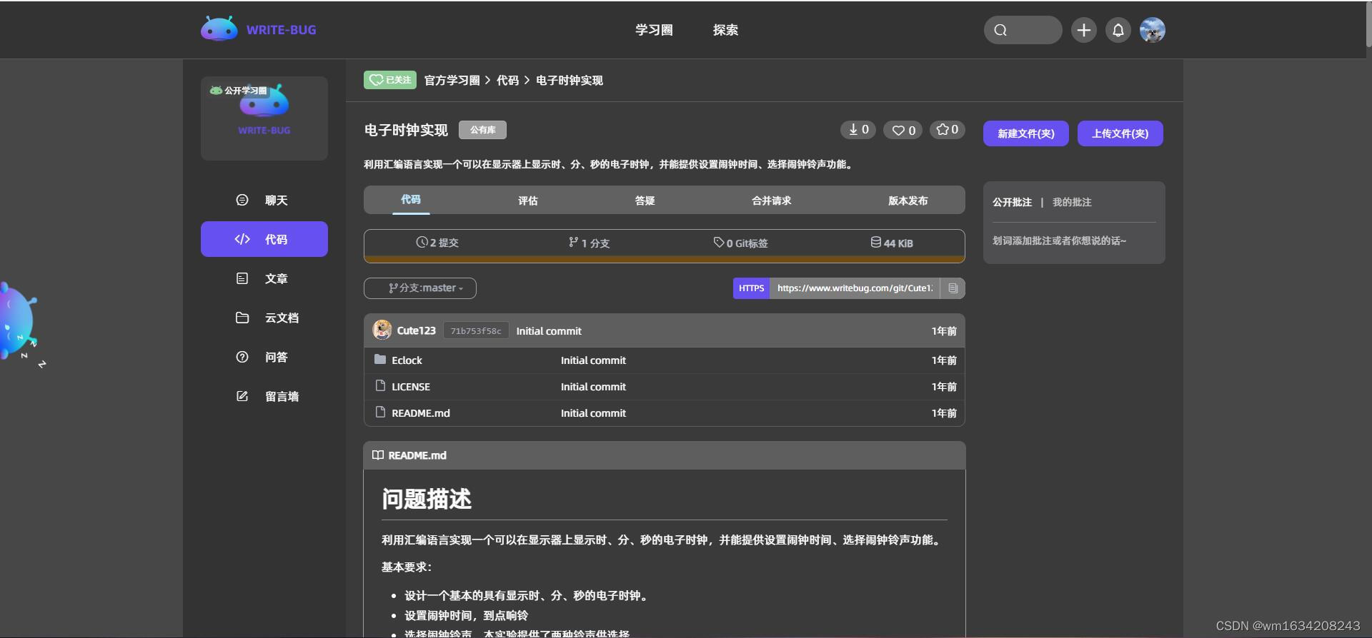Switch to the 答疑 tab

pyautogui.click(x=645, y=201)
